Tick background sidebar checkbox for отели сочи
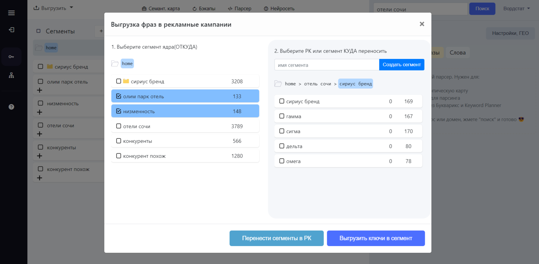The image size is (539, 264). 40,125
